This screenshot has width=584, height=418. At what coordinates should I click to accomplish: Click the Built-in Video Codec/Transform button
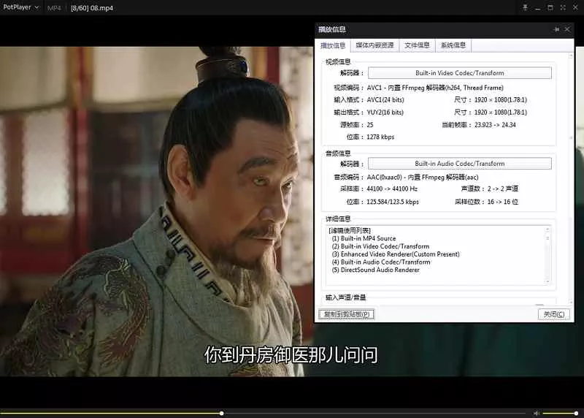459,73
